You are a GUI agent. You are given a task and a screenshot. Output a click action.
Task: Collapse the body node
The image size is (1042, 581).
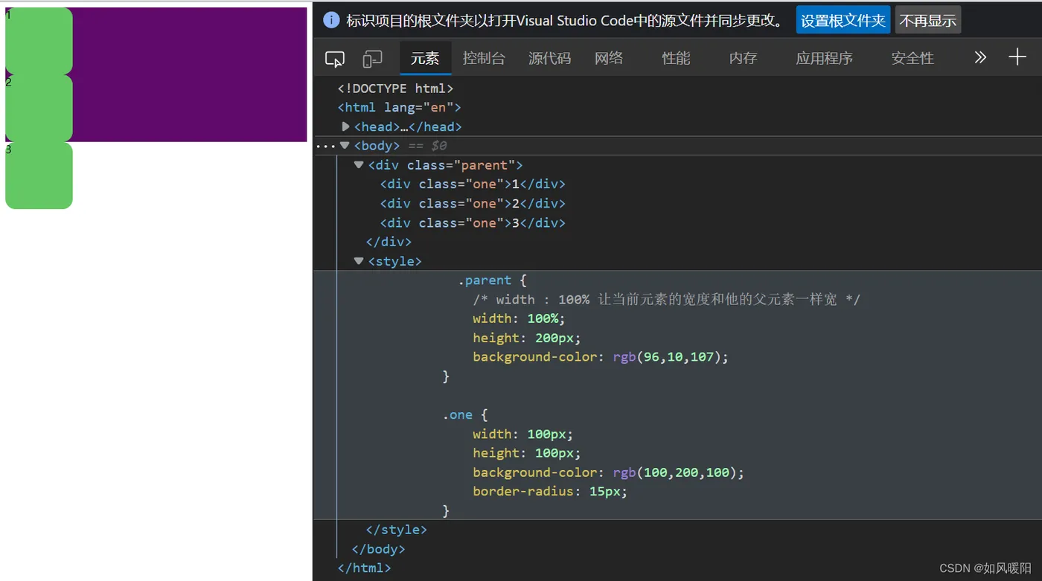click(345, 146)
